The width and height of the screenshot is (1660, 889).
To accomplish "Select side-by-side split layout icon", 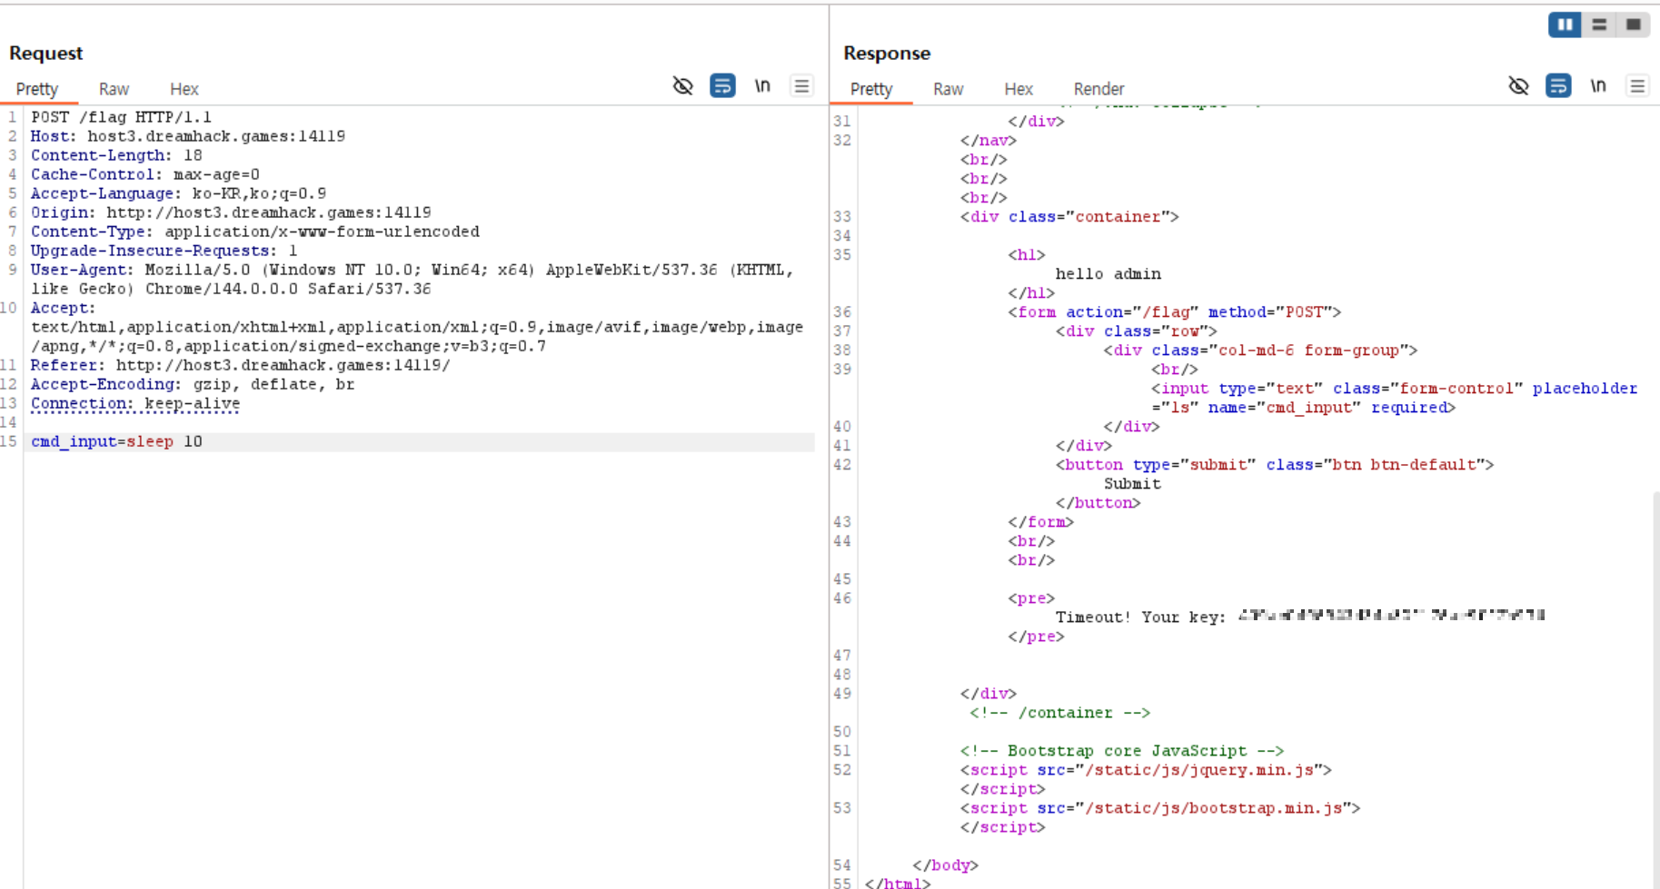I will [1565, 25].
